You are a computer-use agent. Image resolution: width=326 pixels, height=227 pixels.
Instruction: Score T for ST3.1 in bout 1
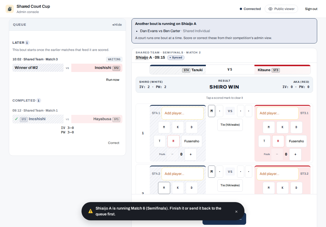(264, 141)
